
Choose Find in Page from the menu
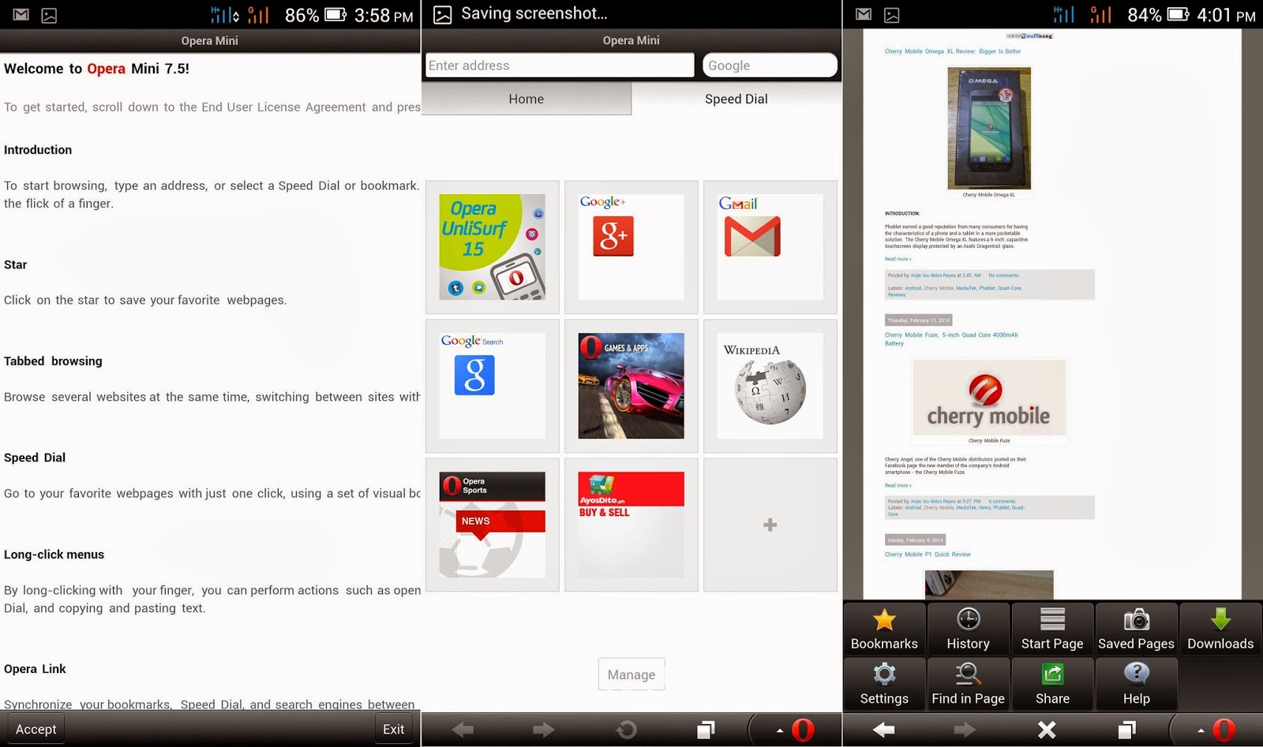(969, 684)
